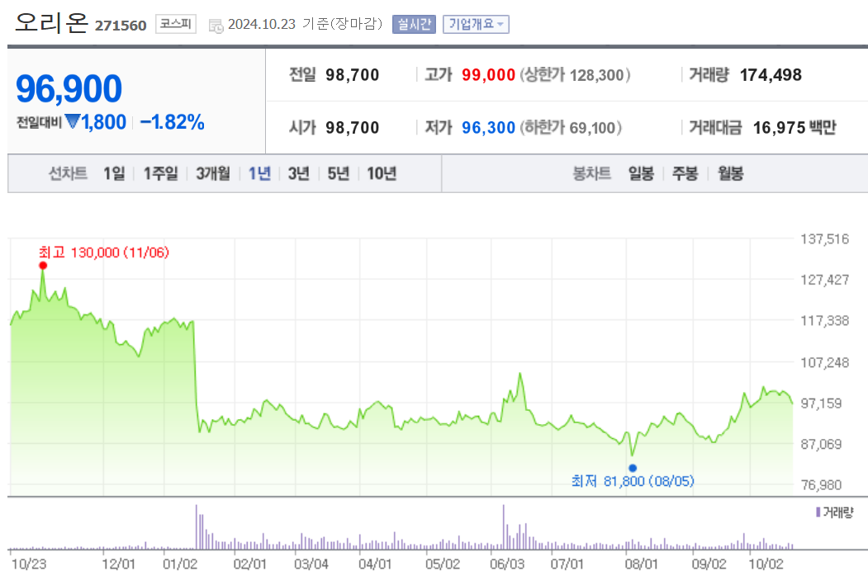868x580 pixels.
Task: Open the 주봉 candlestick chart
Action: click(x=685, y=173)
